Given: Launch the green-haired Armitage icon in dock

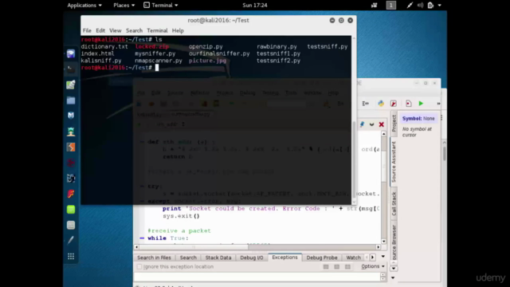Looking at the screenshot, I should click(x=71, y=132).
